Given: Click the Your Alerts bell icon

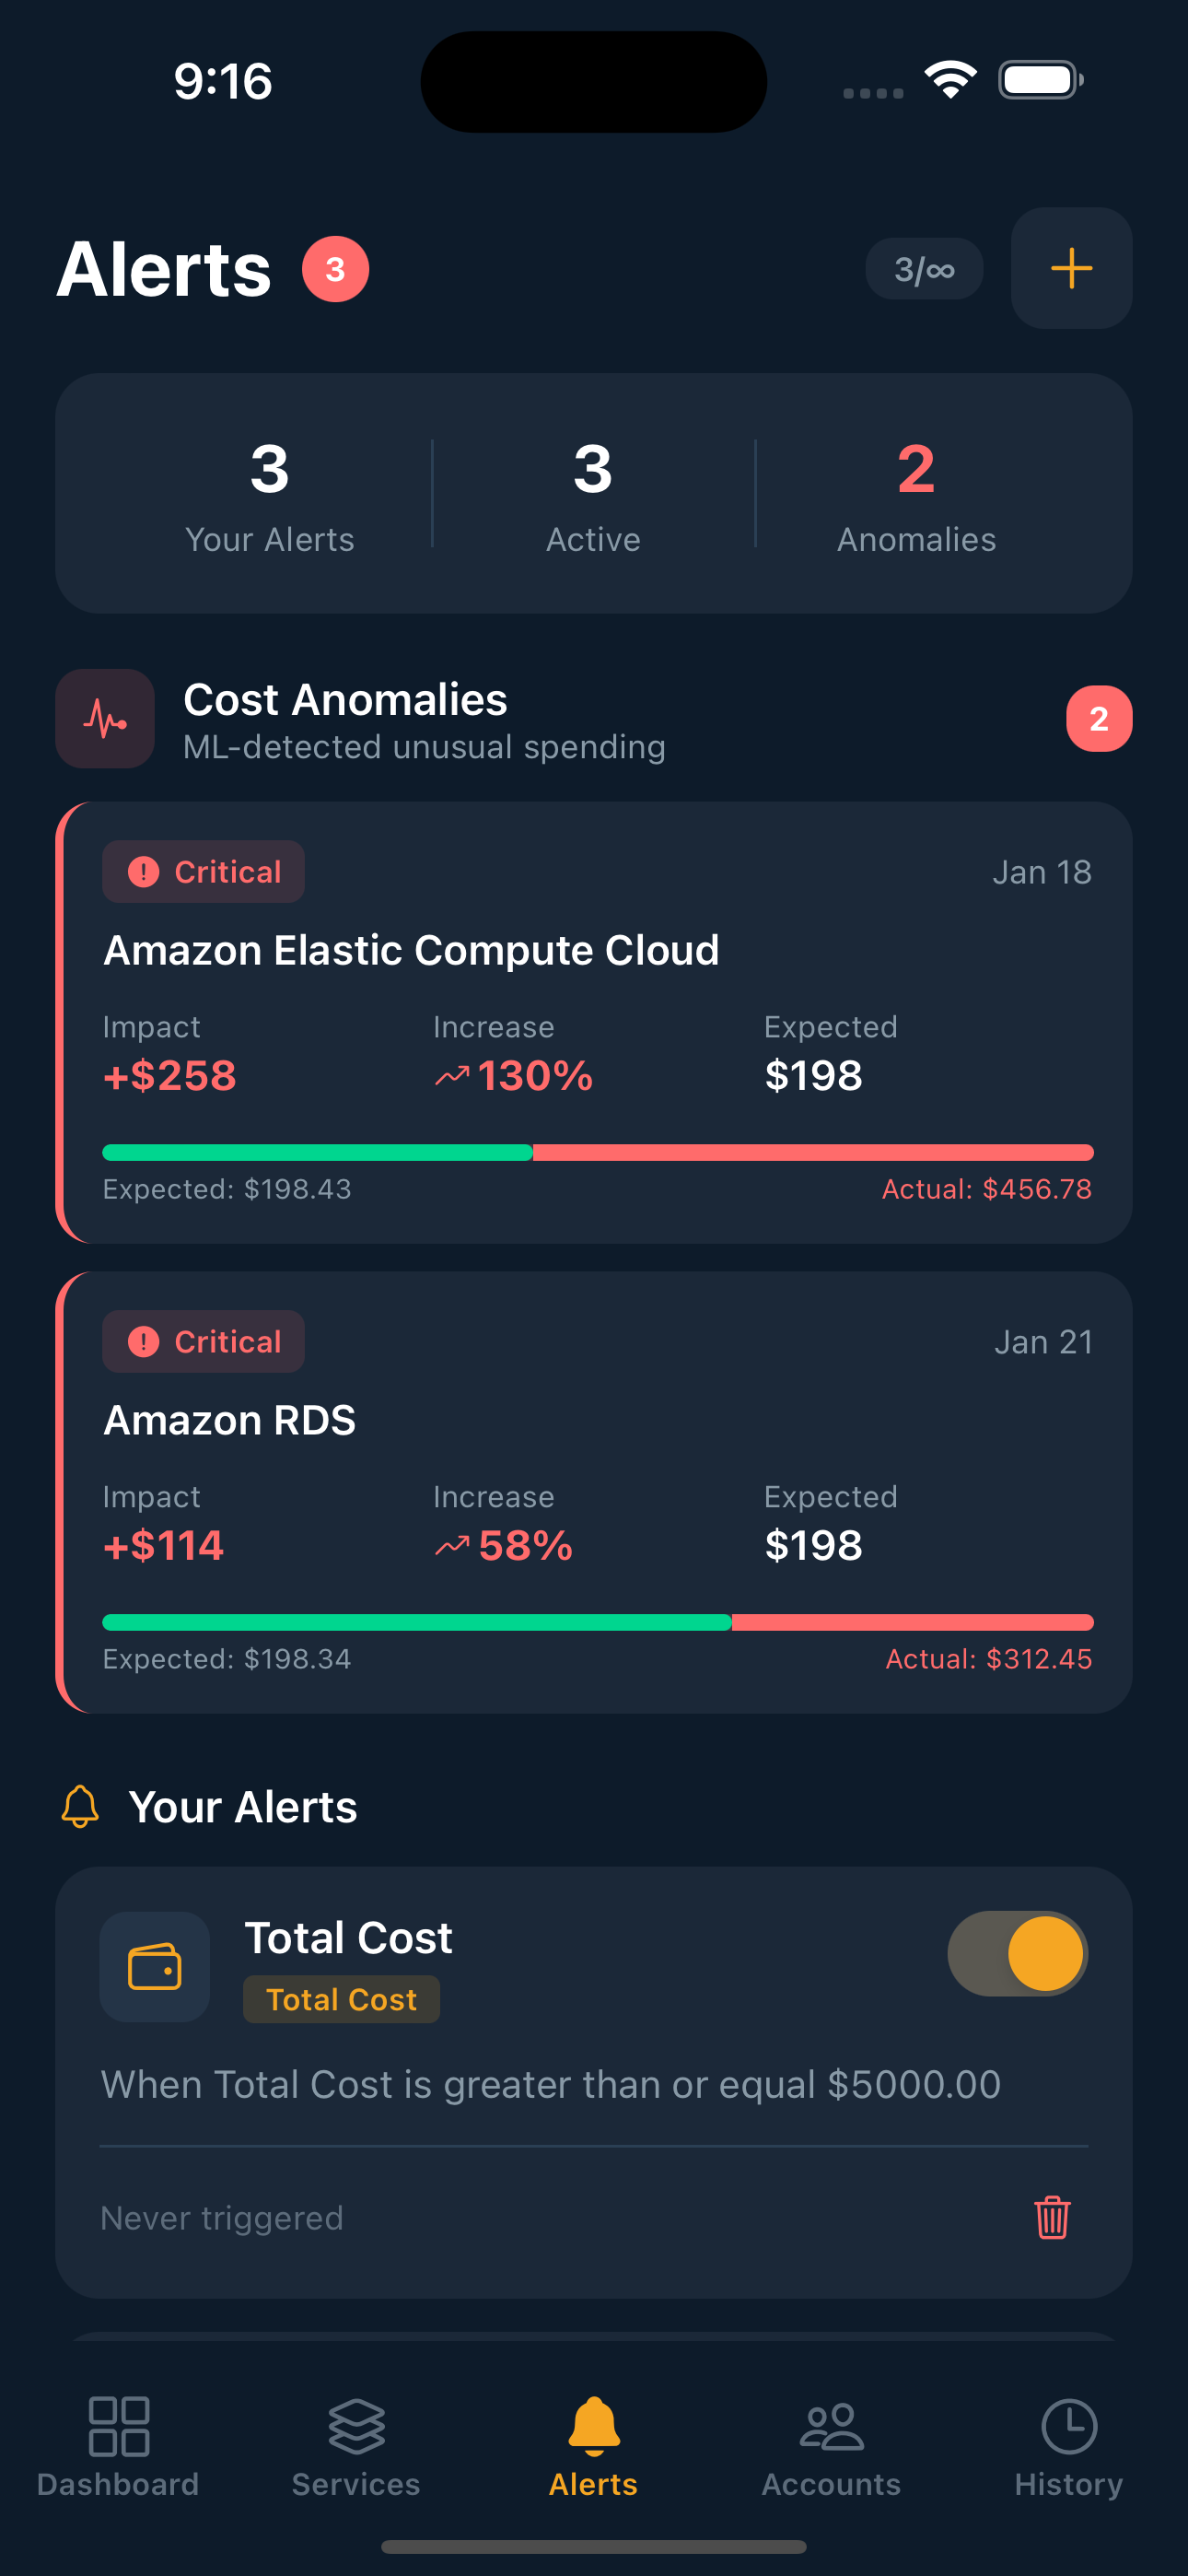Looking at the screenshot, I should tap(79, 1806).
